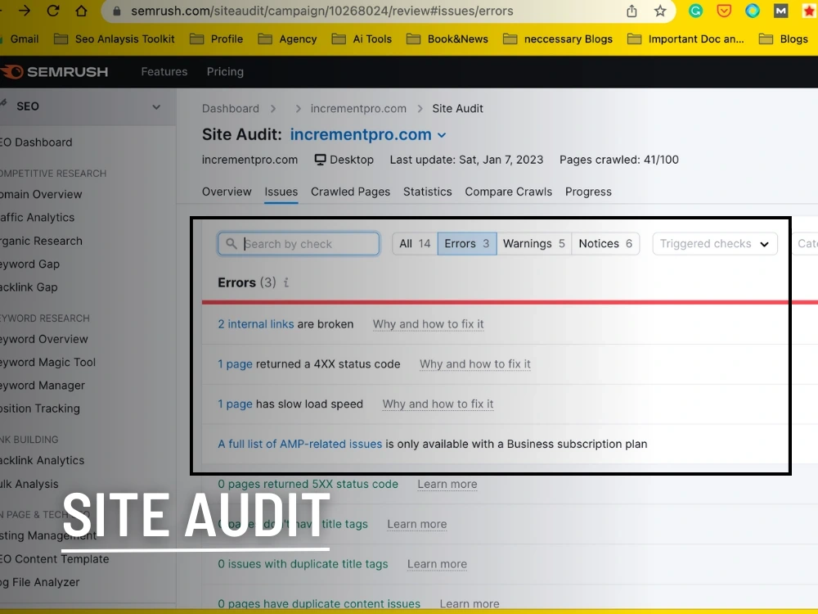The height and width of the screenshot is (614, 818).
Task: Open the Pocket extension icon
Action: coord(724,11)
